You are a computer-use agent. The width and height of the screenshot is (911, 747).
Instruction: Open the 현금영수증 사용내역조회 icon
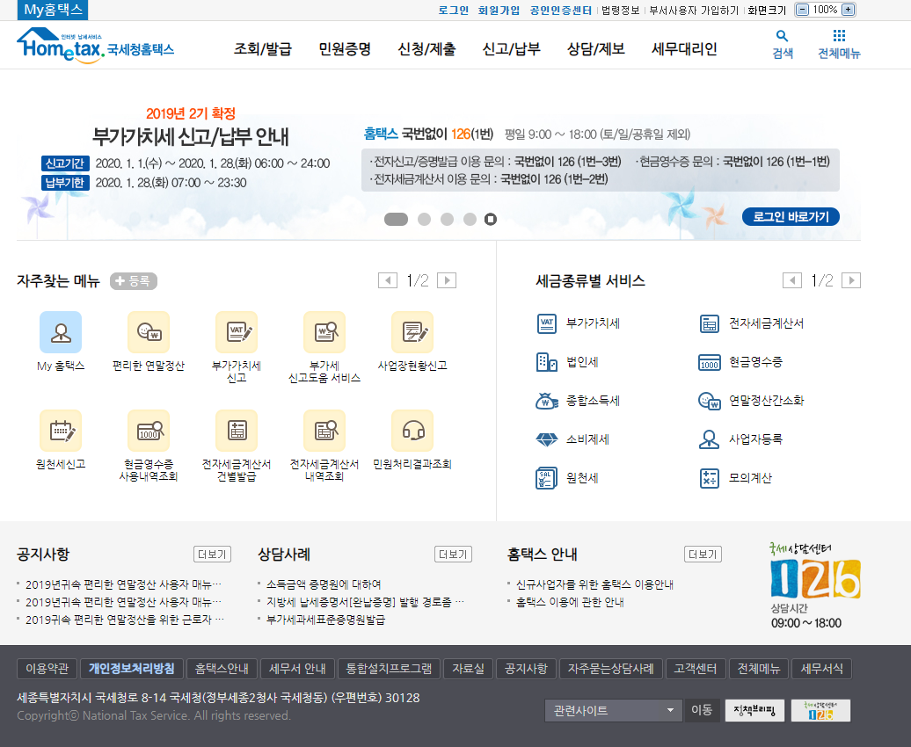coord(149,431)
